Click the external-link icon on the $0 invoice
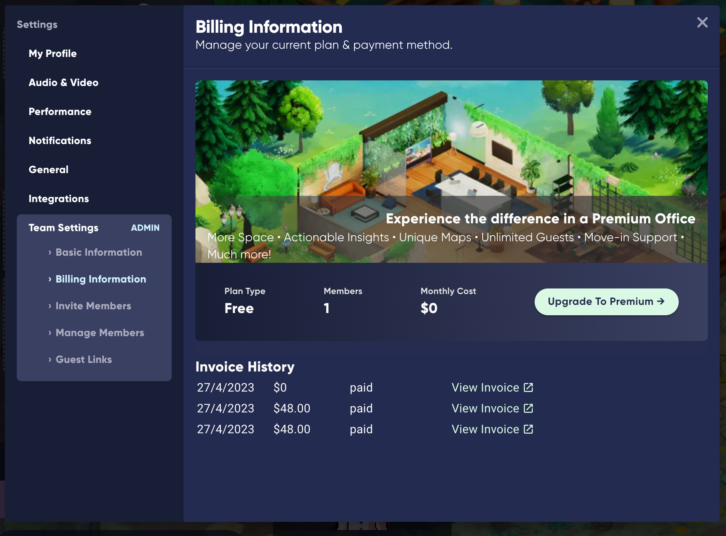 tap(528, 387)
